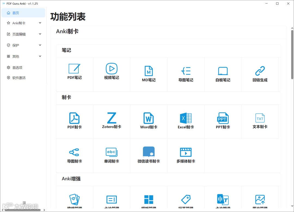Click the tag management label icon

click(186, 199)
